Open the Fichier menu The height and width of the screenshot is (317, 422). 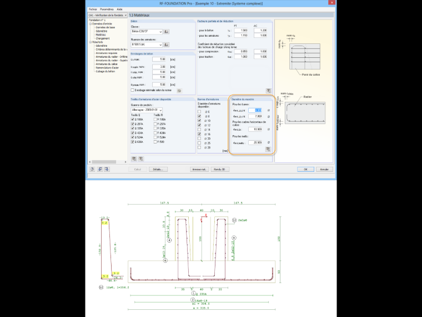click(93, 9)
